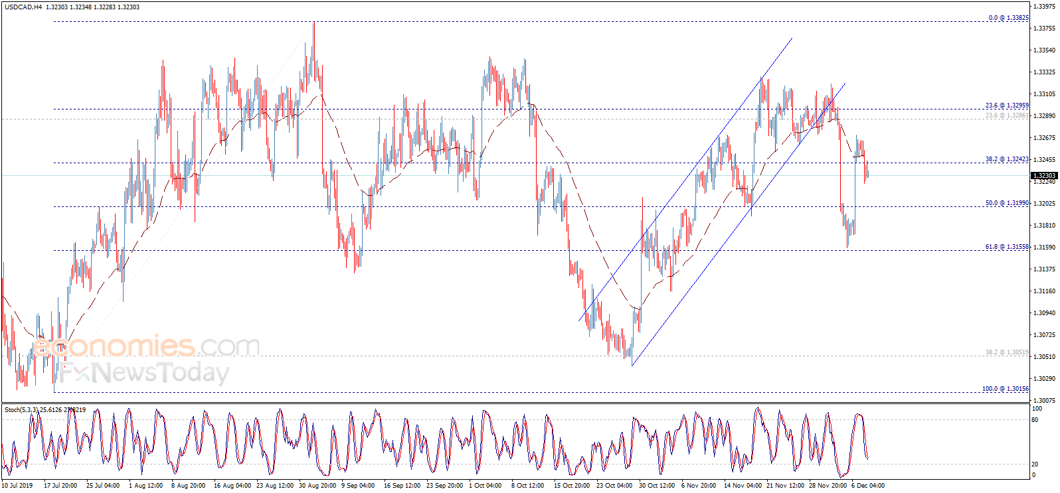Click the 61.8 @ 1.31558 retracement label
Viewport: 1060px width, 493px height.
tap(1007, 247)
